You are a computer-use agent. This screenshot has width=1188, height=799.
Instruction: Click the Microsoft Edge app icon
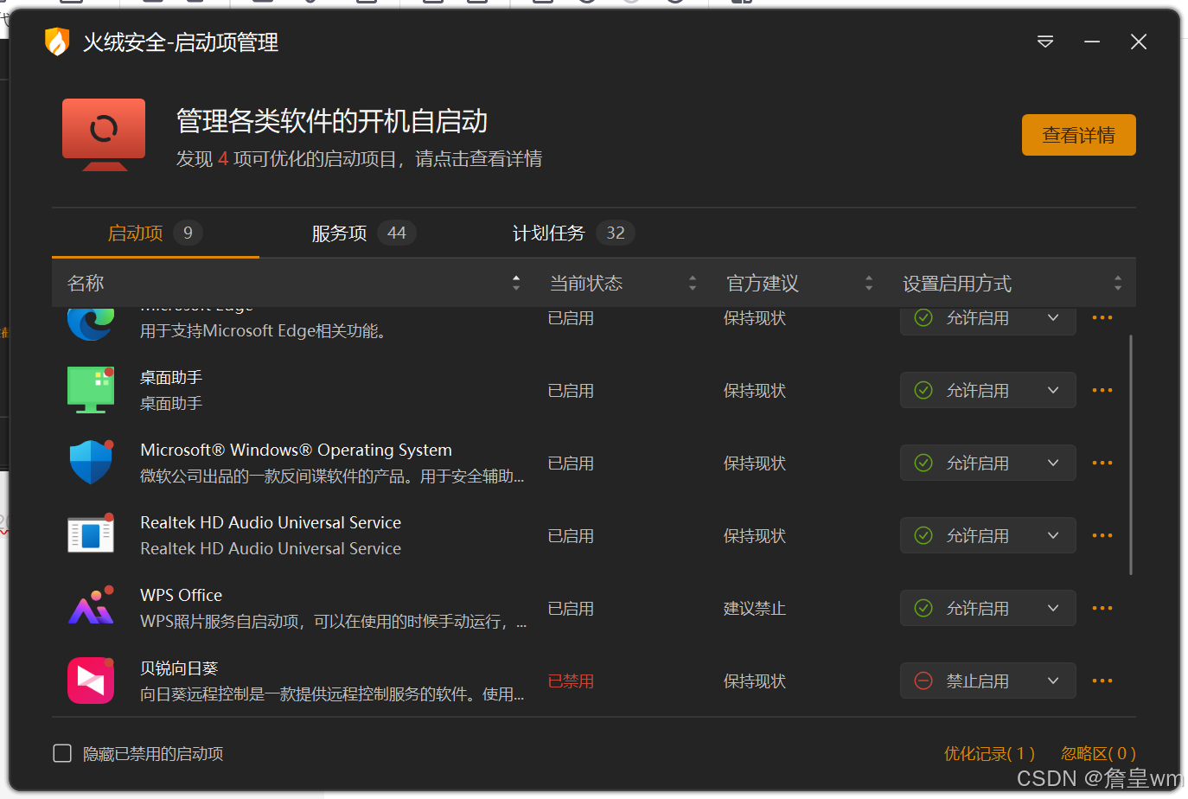point(91,323)
